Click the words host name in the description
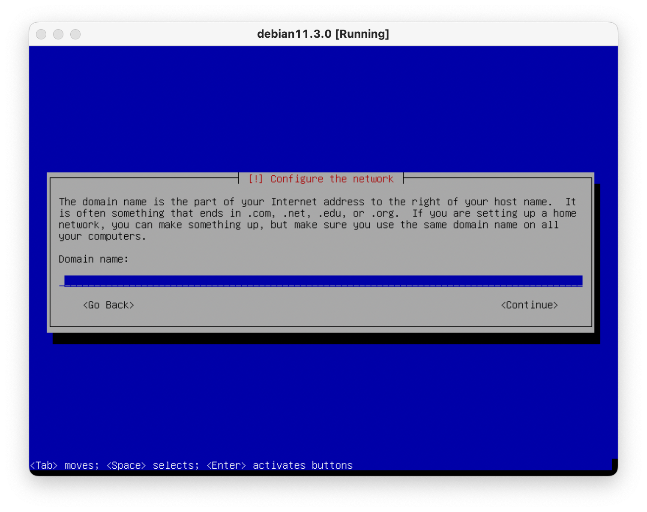 (521, 202)
